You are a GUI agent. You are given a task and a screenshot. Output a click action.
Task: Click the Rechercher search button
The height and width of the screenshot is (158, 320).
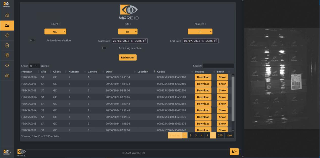pyautogui.click(x=128, y=57)
